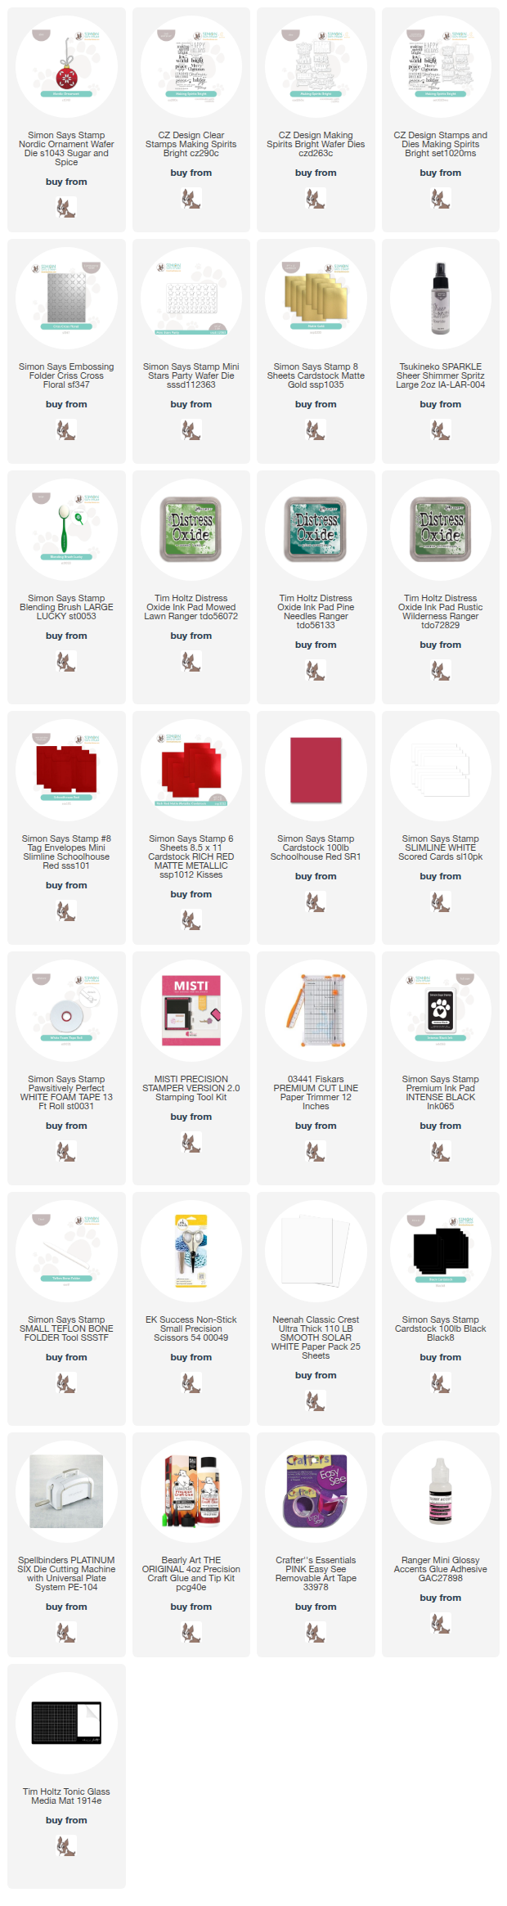Image resolution: width=507 pixels, height=1906 pixels.
Task: Click store icon under Mowed Lawn Distress Oxide
Action: pyautogui.click(x=191, y=662)
